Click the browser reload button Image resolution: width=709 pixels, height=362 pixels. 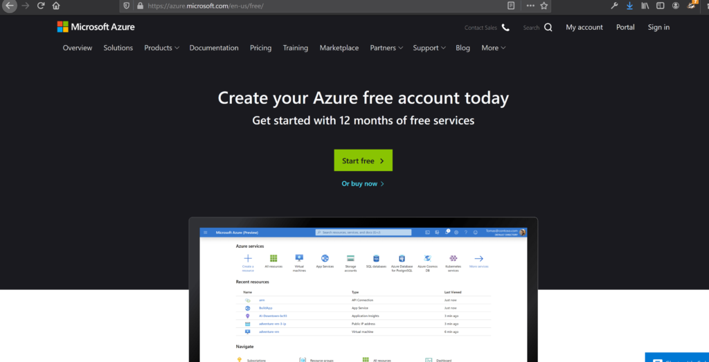click(x=41, y=6)
